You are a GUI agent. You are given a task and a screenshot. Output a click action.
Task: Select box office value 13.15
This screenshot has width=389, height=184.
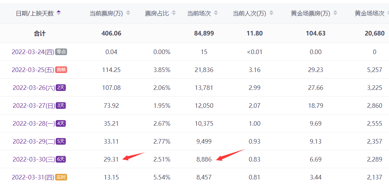[x=111, y=177]
